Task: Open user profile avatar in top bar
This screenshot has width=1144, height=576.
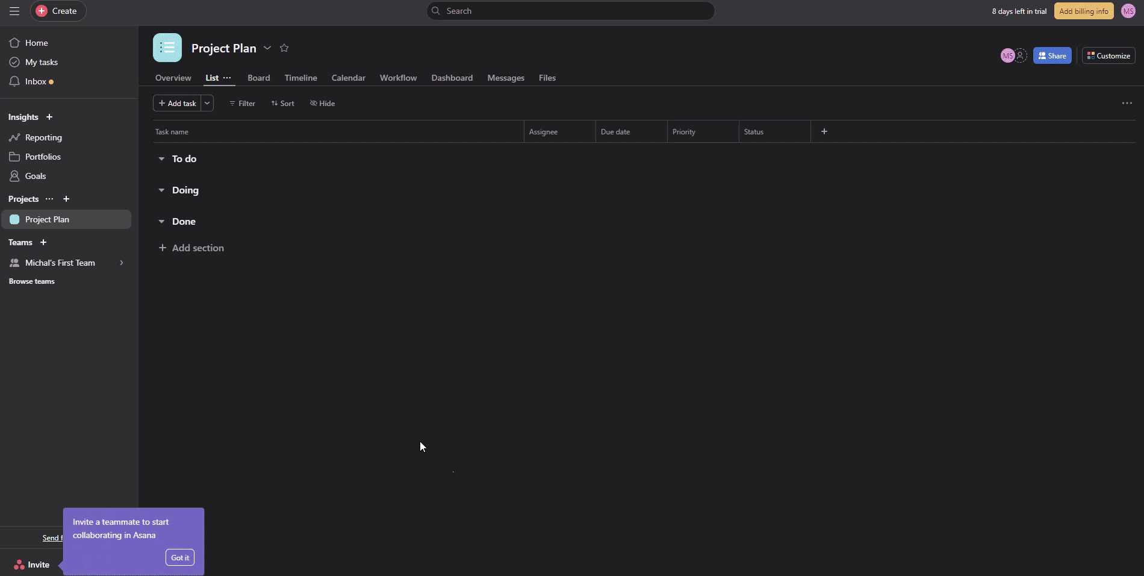Action: 1128,11
